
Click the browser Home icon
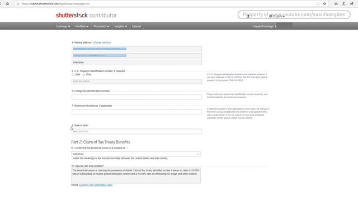click(7, 4)
